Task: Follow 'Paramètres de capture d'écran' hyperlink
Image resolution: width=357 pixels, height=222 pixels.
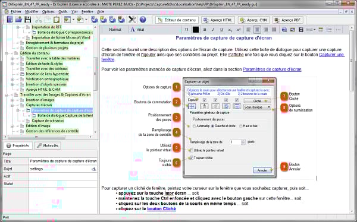Action: pos(272,69)
